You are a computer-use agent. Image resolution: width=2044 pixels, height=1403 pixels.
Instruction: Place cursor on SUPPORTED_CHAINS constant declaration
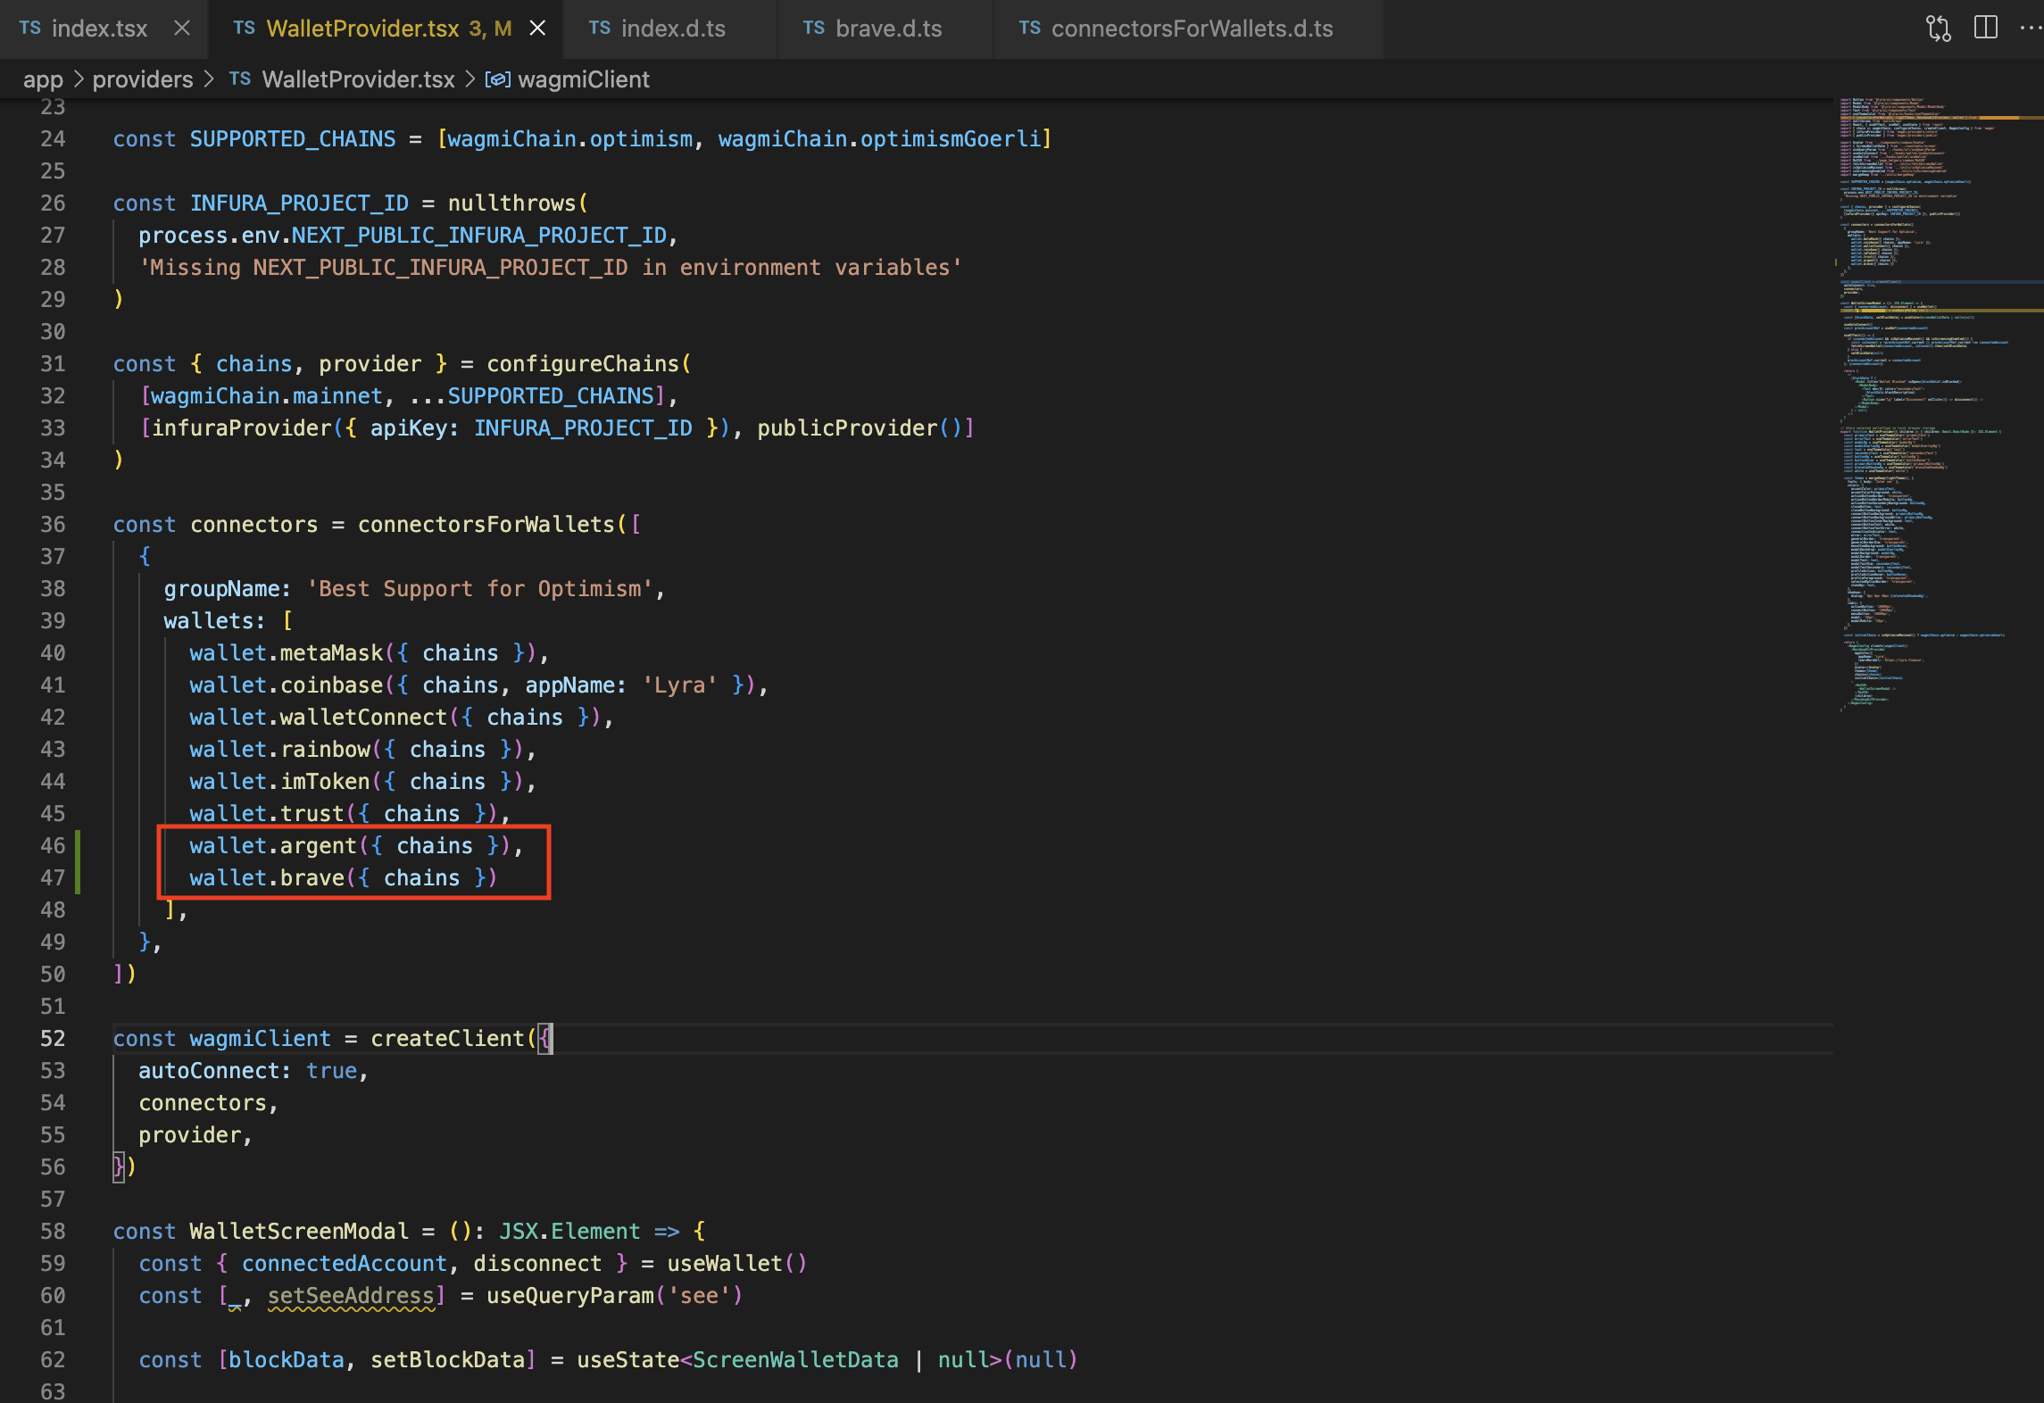pos(292,139)
